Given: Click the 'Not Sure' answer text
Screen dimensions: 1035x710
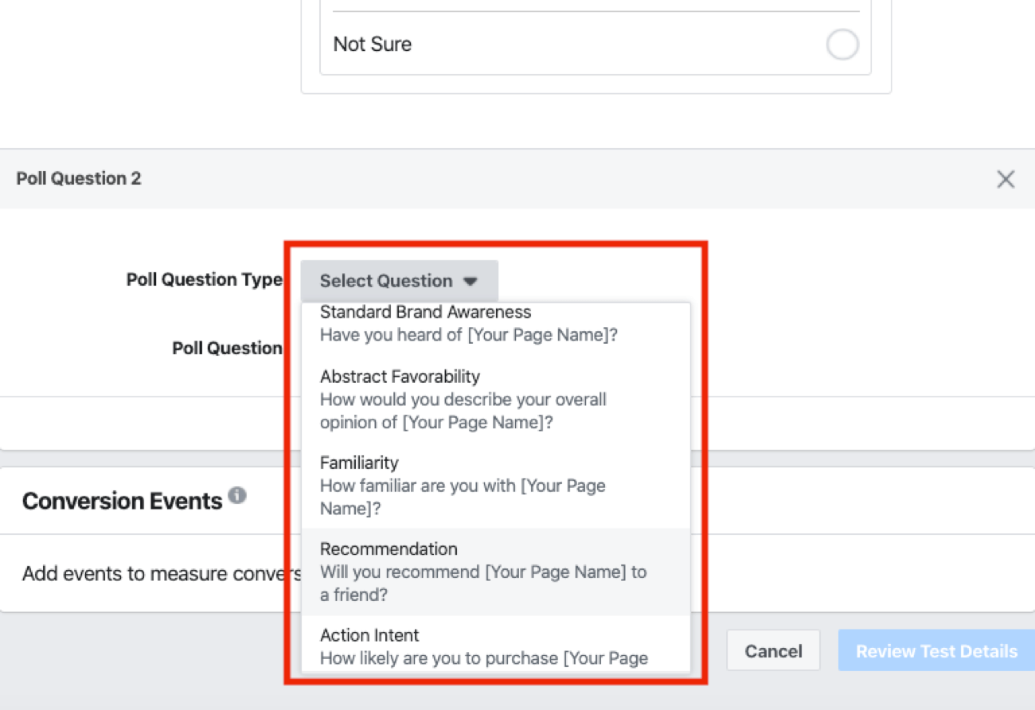Looking at the screenshot, I should click(372, 45).
